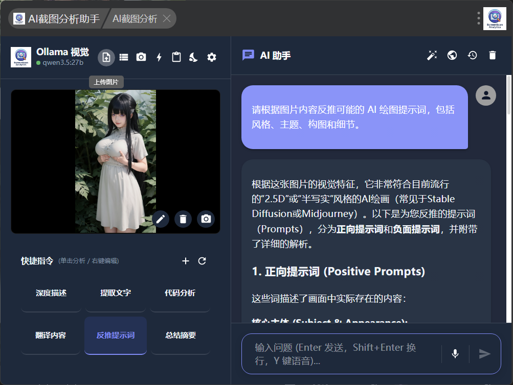Image resolution: width=513 pixels, height=385 pixels.
Task: Click the globe icon in AI assistant header
Action: (452, 55)
